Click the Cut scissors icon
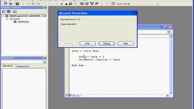Screen dimensions: 194x109 tap(23, 4)
